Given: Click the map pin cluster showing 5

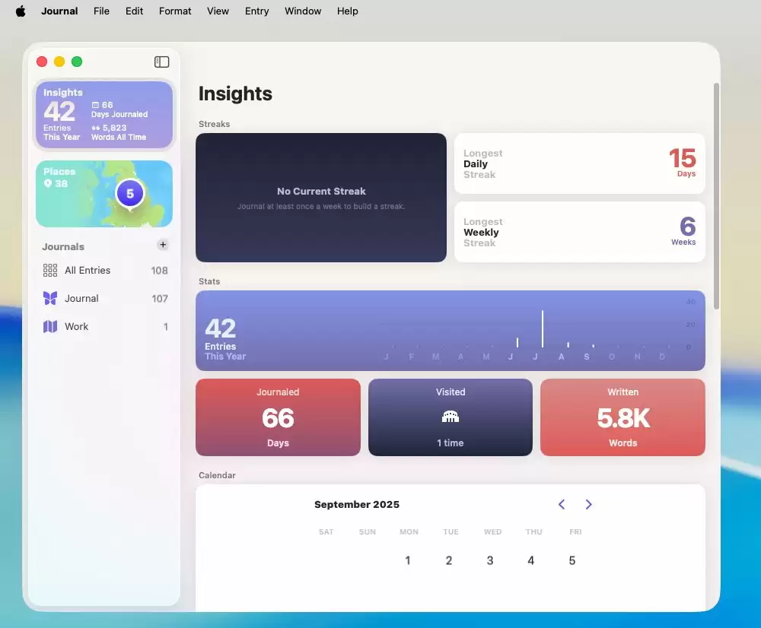Looking at the screenshot, I should (130, 194).
